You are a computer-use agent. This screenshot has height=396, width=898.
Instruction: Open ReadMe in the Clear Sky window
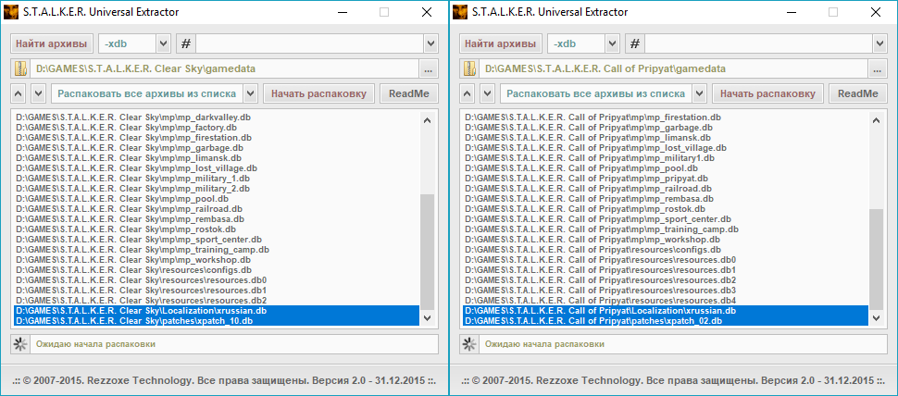409,93
